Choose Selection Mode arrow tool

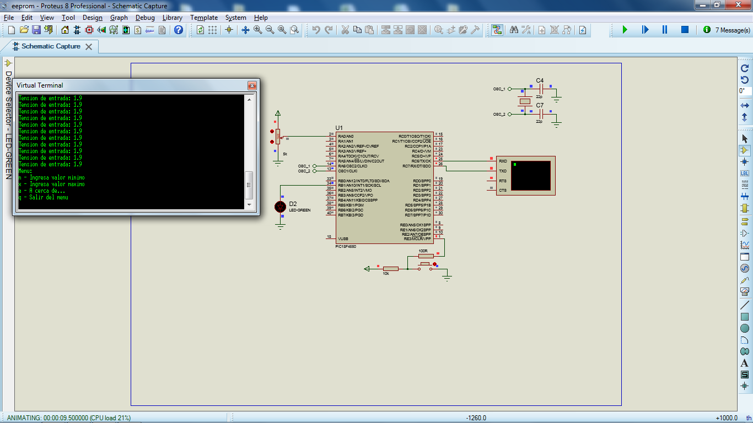[745, 138]
